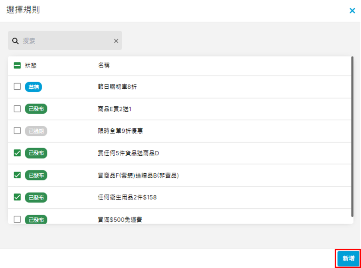Image resolution: width=361 pixels, height=268 pixels.
Task: Clear the search box with its X icon
Action: [116, 41]
